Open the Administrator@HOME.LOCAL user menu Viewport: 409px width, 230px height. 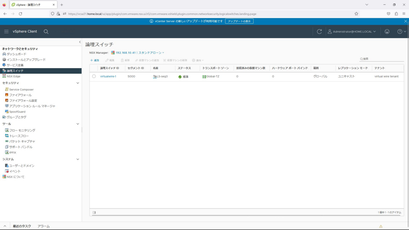pos(352,31)
